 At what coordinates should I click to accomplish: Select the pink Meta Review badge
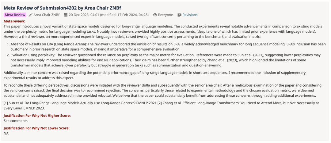tap(15, 15)
